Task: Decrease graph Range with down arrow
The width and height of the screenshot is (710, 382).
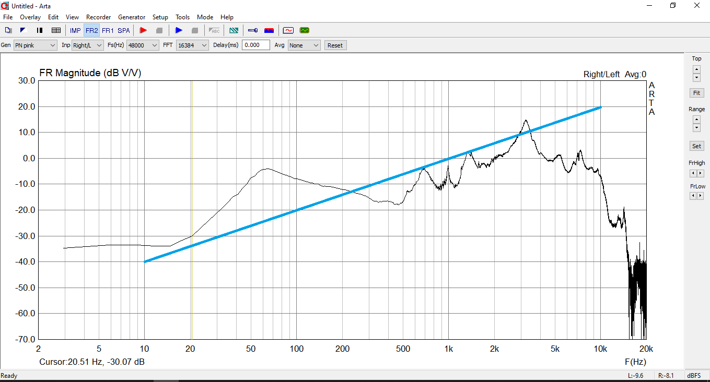Action: tap(696, 128)
